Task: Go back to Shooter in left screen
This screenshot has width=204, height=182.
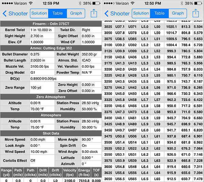Action: pyautogui.click(x=15, y=13)
